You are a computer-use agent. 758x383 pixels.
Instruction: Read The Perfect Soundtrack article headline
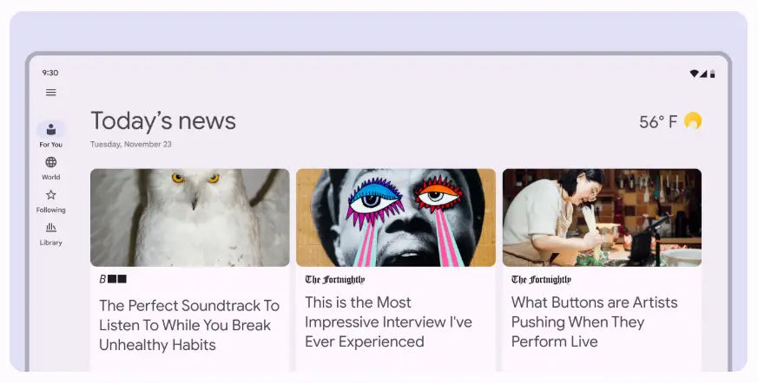(189, 325)
